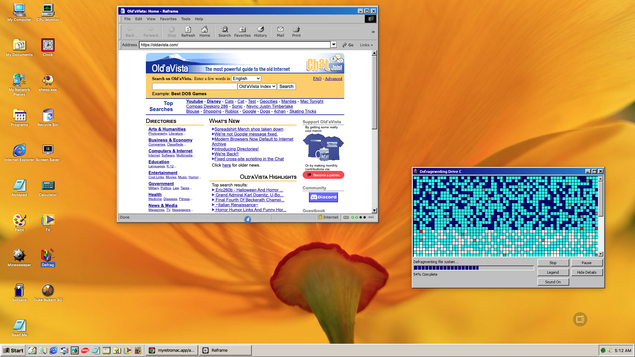Launch Calculator from the desktop
This screenshot has width=635, height=357.
(x=48, y=188)
